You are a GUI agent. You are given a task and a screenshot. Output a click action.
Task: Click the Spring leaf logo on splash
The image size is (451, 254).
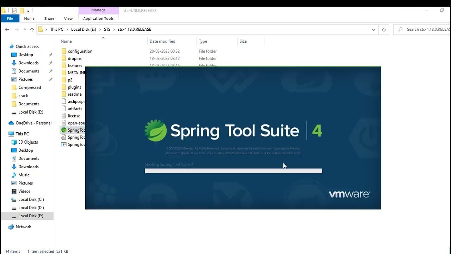(x=156, y=131)
